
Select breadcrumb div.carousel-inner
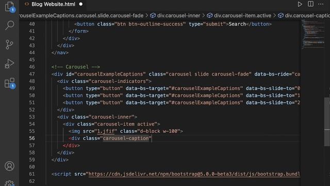[x=179, y=16]
